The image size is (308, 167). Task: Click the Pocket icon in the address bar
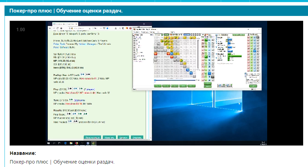coord(104,28)
